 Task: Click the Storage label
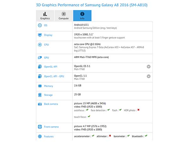tap(48, 95)
